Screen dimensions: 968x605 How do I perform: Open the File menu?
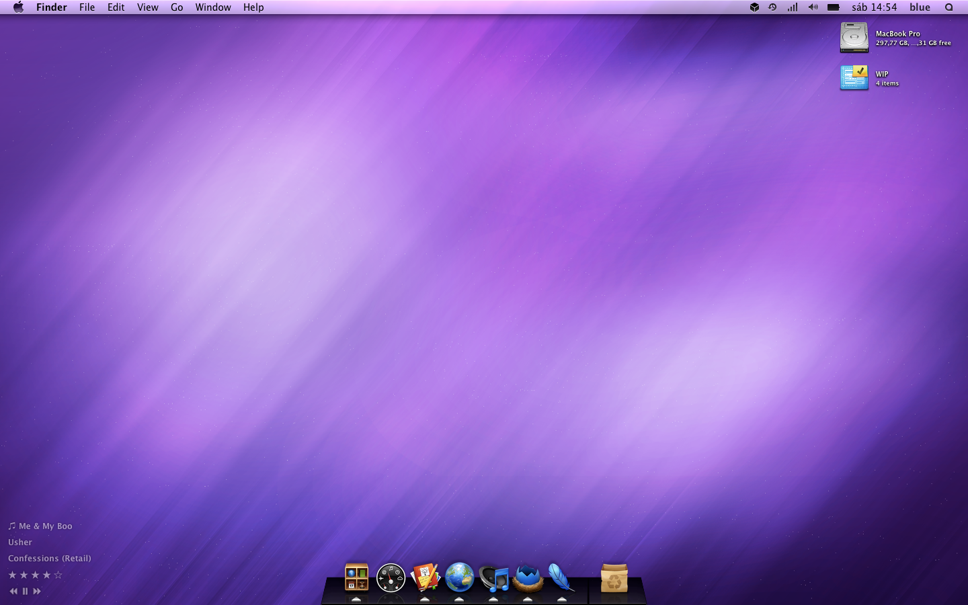(x=87, y=7)
